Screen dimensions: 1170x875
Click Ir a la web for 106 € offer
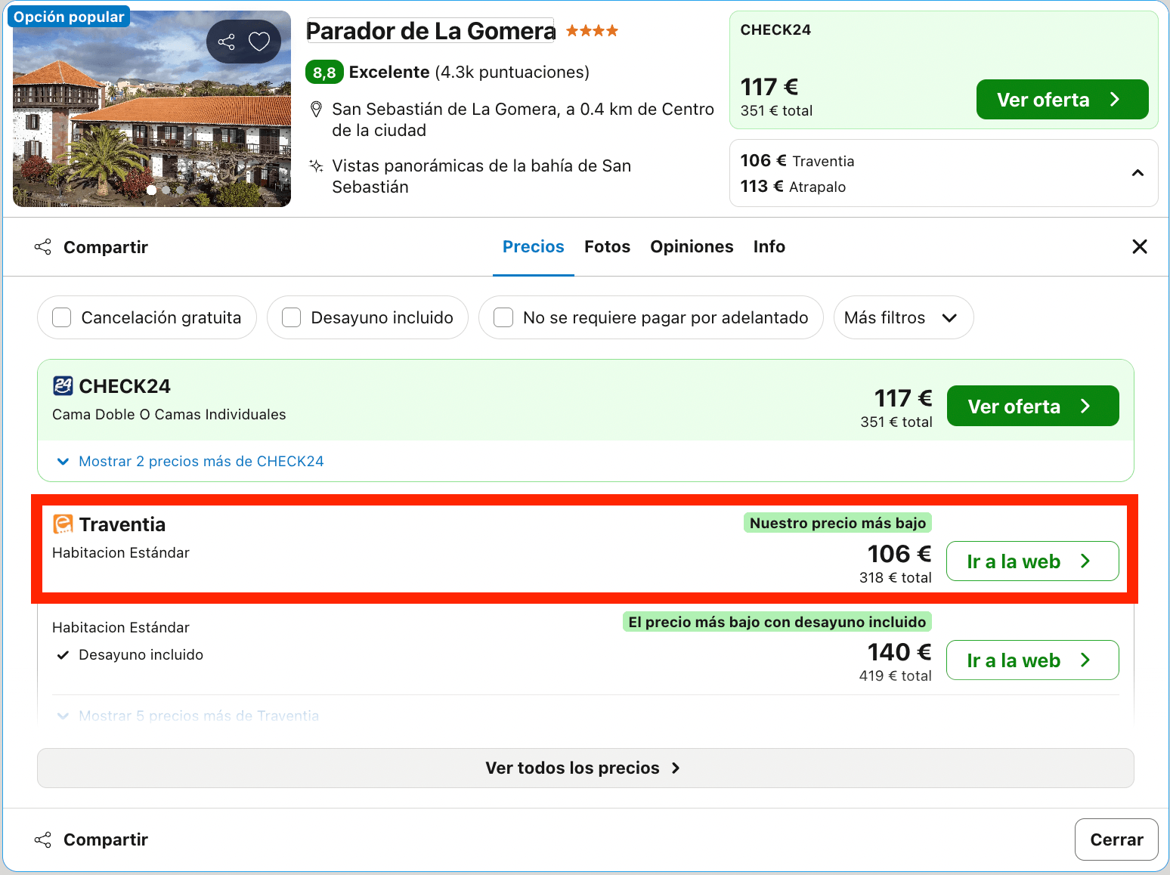click(1032, 561)
